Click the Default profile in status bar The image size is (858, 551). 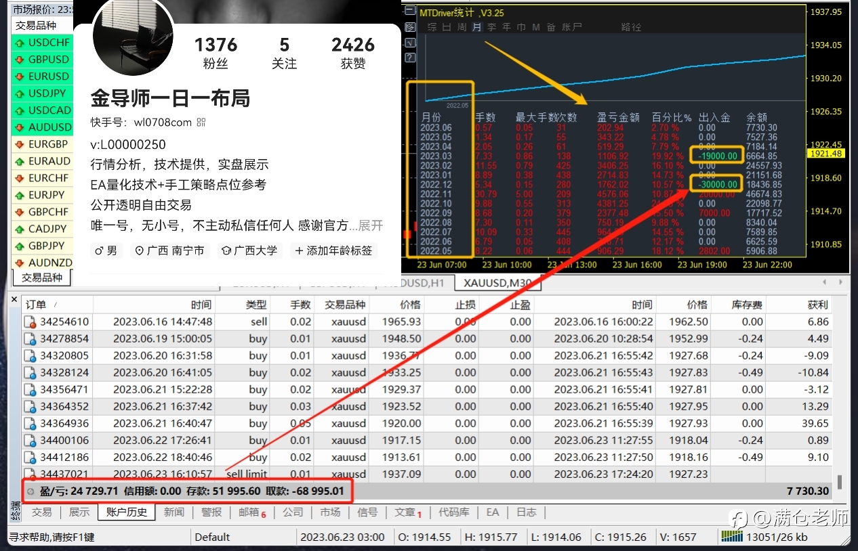pos(212,537)
